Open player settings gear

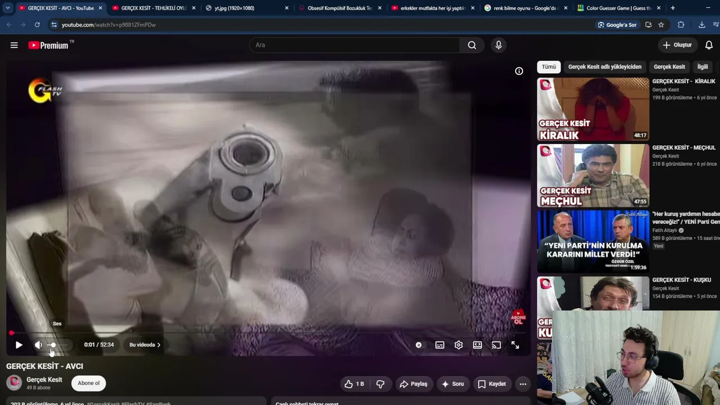(458, 345)
